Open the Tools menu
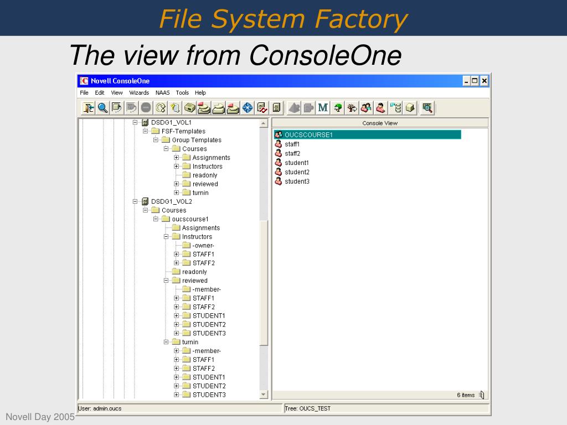Image resolution: width=567 pixels, height=425 pixels. 182,92
